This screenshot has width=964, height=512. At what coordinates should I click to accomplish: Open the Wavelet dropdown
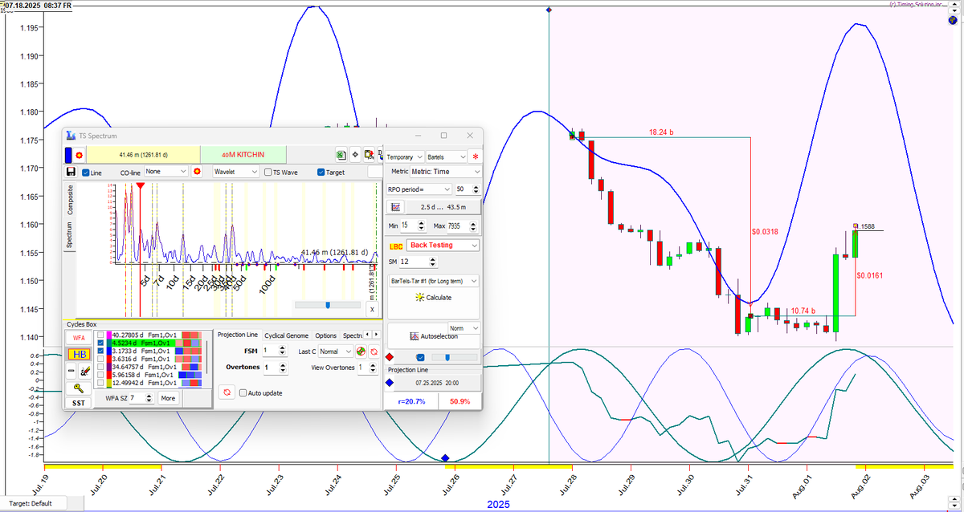pyautogui.click(x=235, y=171)
